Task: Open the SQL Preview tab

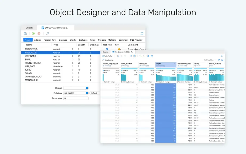Action: tap(136, 40)
